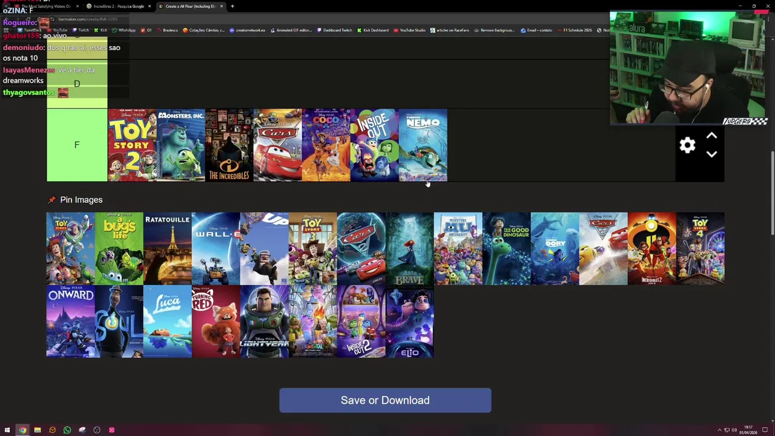Open WhatsApp from the taskbar
The image size is (775, 436).
[x=67, y=430]
